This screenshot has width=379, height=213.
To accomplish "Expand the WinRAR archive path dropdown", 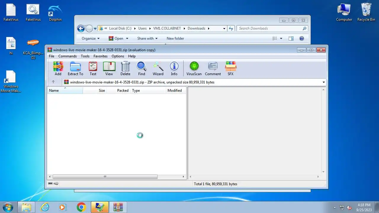I will coord(323,82).
